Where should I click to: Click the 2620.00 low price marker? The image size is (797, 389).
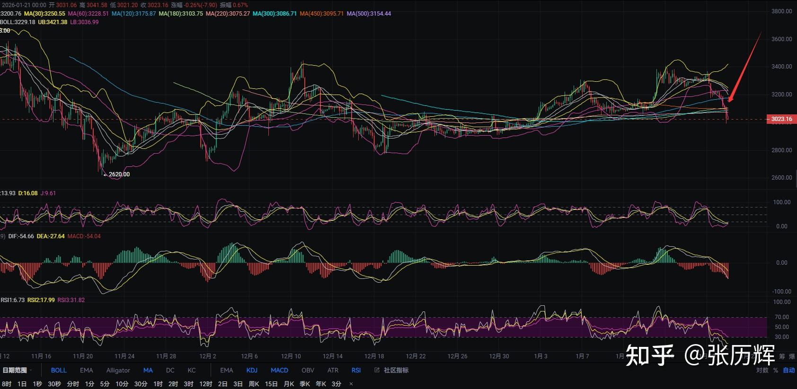pyautogui.click(x=118, y=174)
